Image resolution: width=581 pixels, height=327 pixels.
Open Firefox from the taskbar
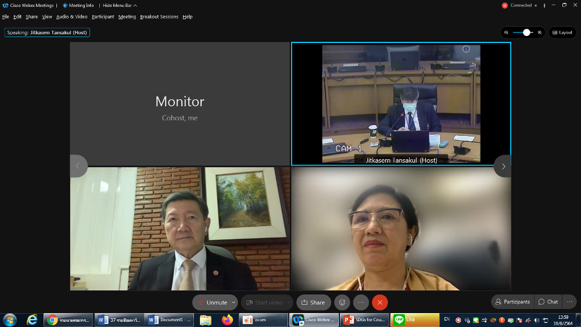point(227,320)
